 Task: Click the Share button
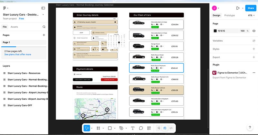pos(250,8)
